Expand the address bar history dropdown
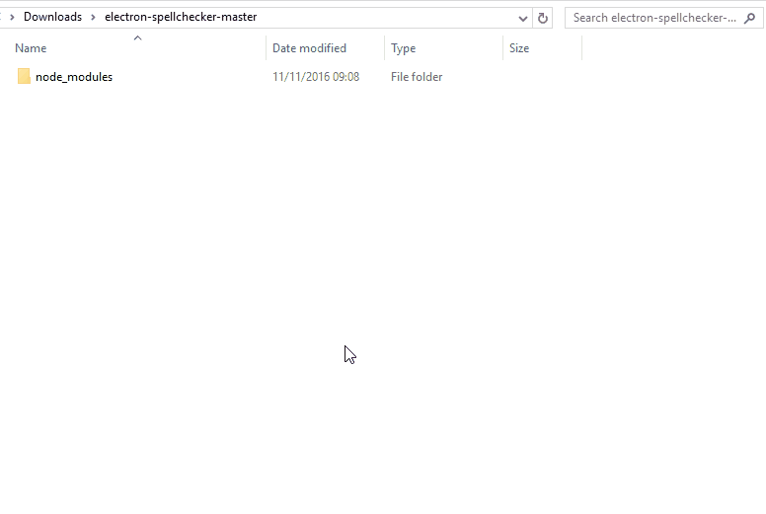 [x=523, y=19]
